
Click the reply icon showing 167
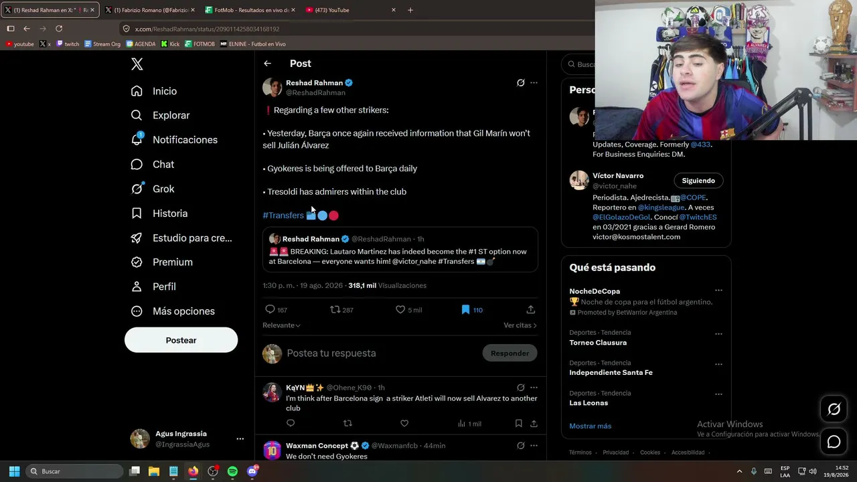point(270,309)
